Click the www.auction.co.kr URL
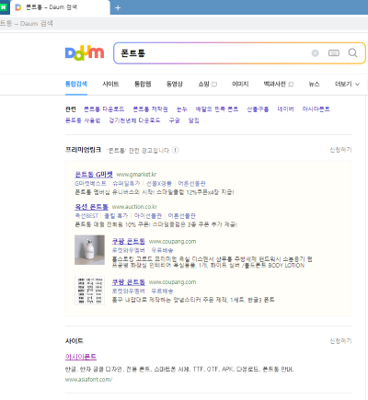368x400 pixels. (134, 207)
